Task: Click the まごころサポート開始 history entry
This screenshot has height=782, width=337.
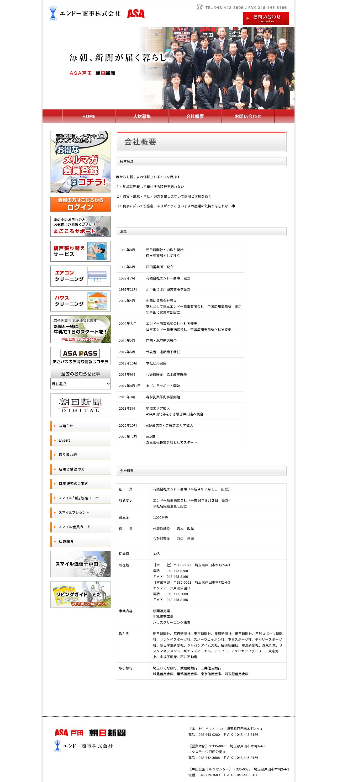Action: 163,386
